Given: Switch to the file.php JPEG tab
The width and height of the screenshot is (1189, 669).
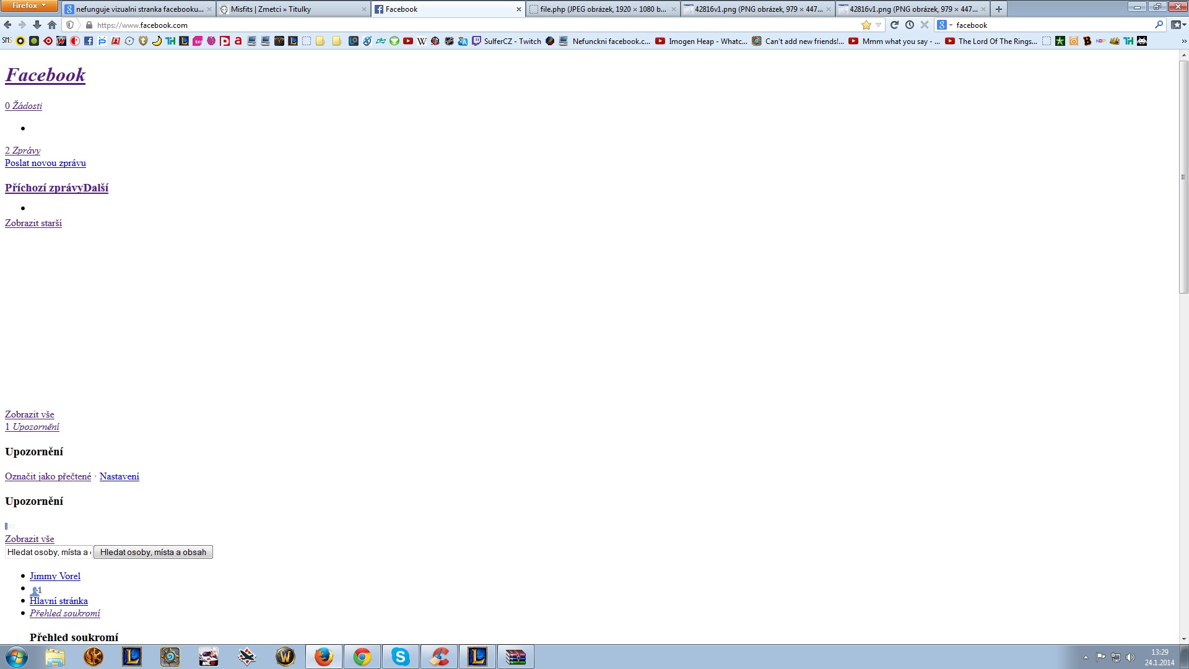Looking at the screenshot, I should (603, 9).
